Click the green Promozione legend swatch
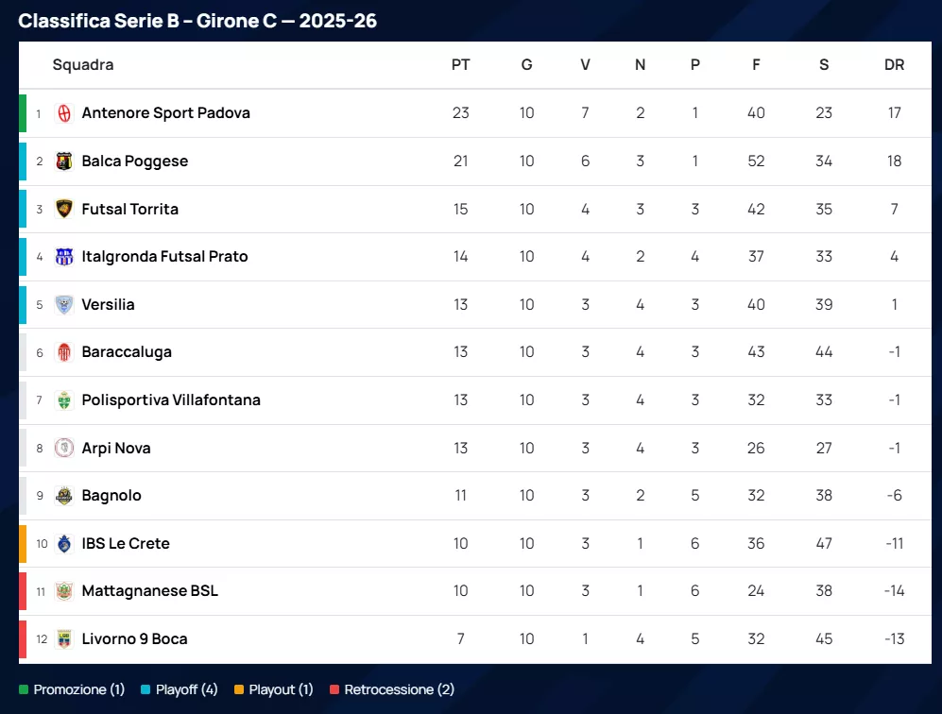The height and width of the screenshot is (714, 942). pyautogui.click(x=24, y=690)
